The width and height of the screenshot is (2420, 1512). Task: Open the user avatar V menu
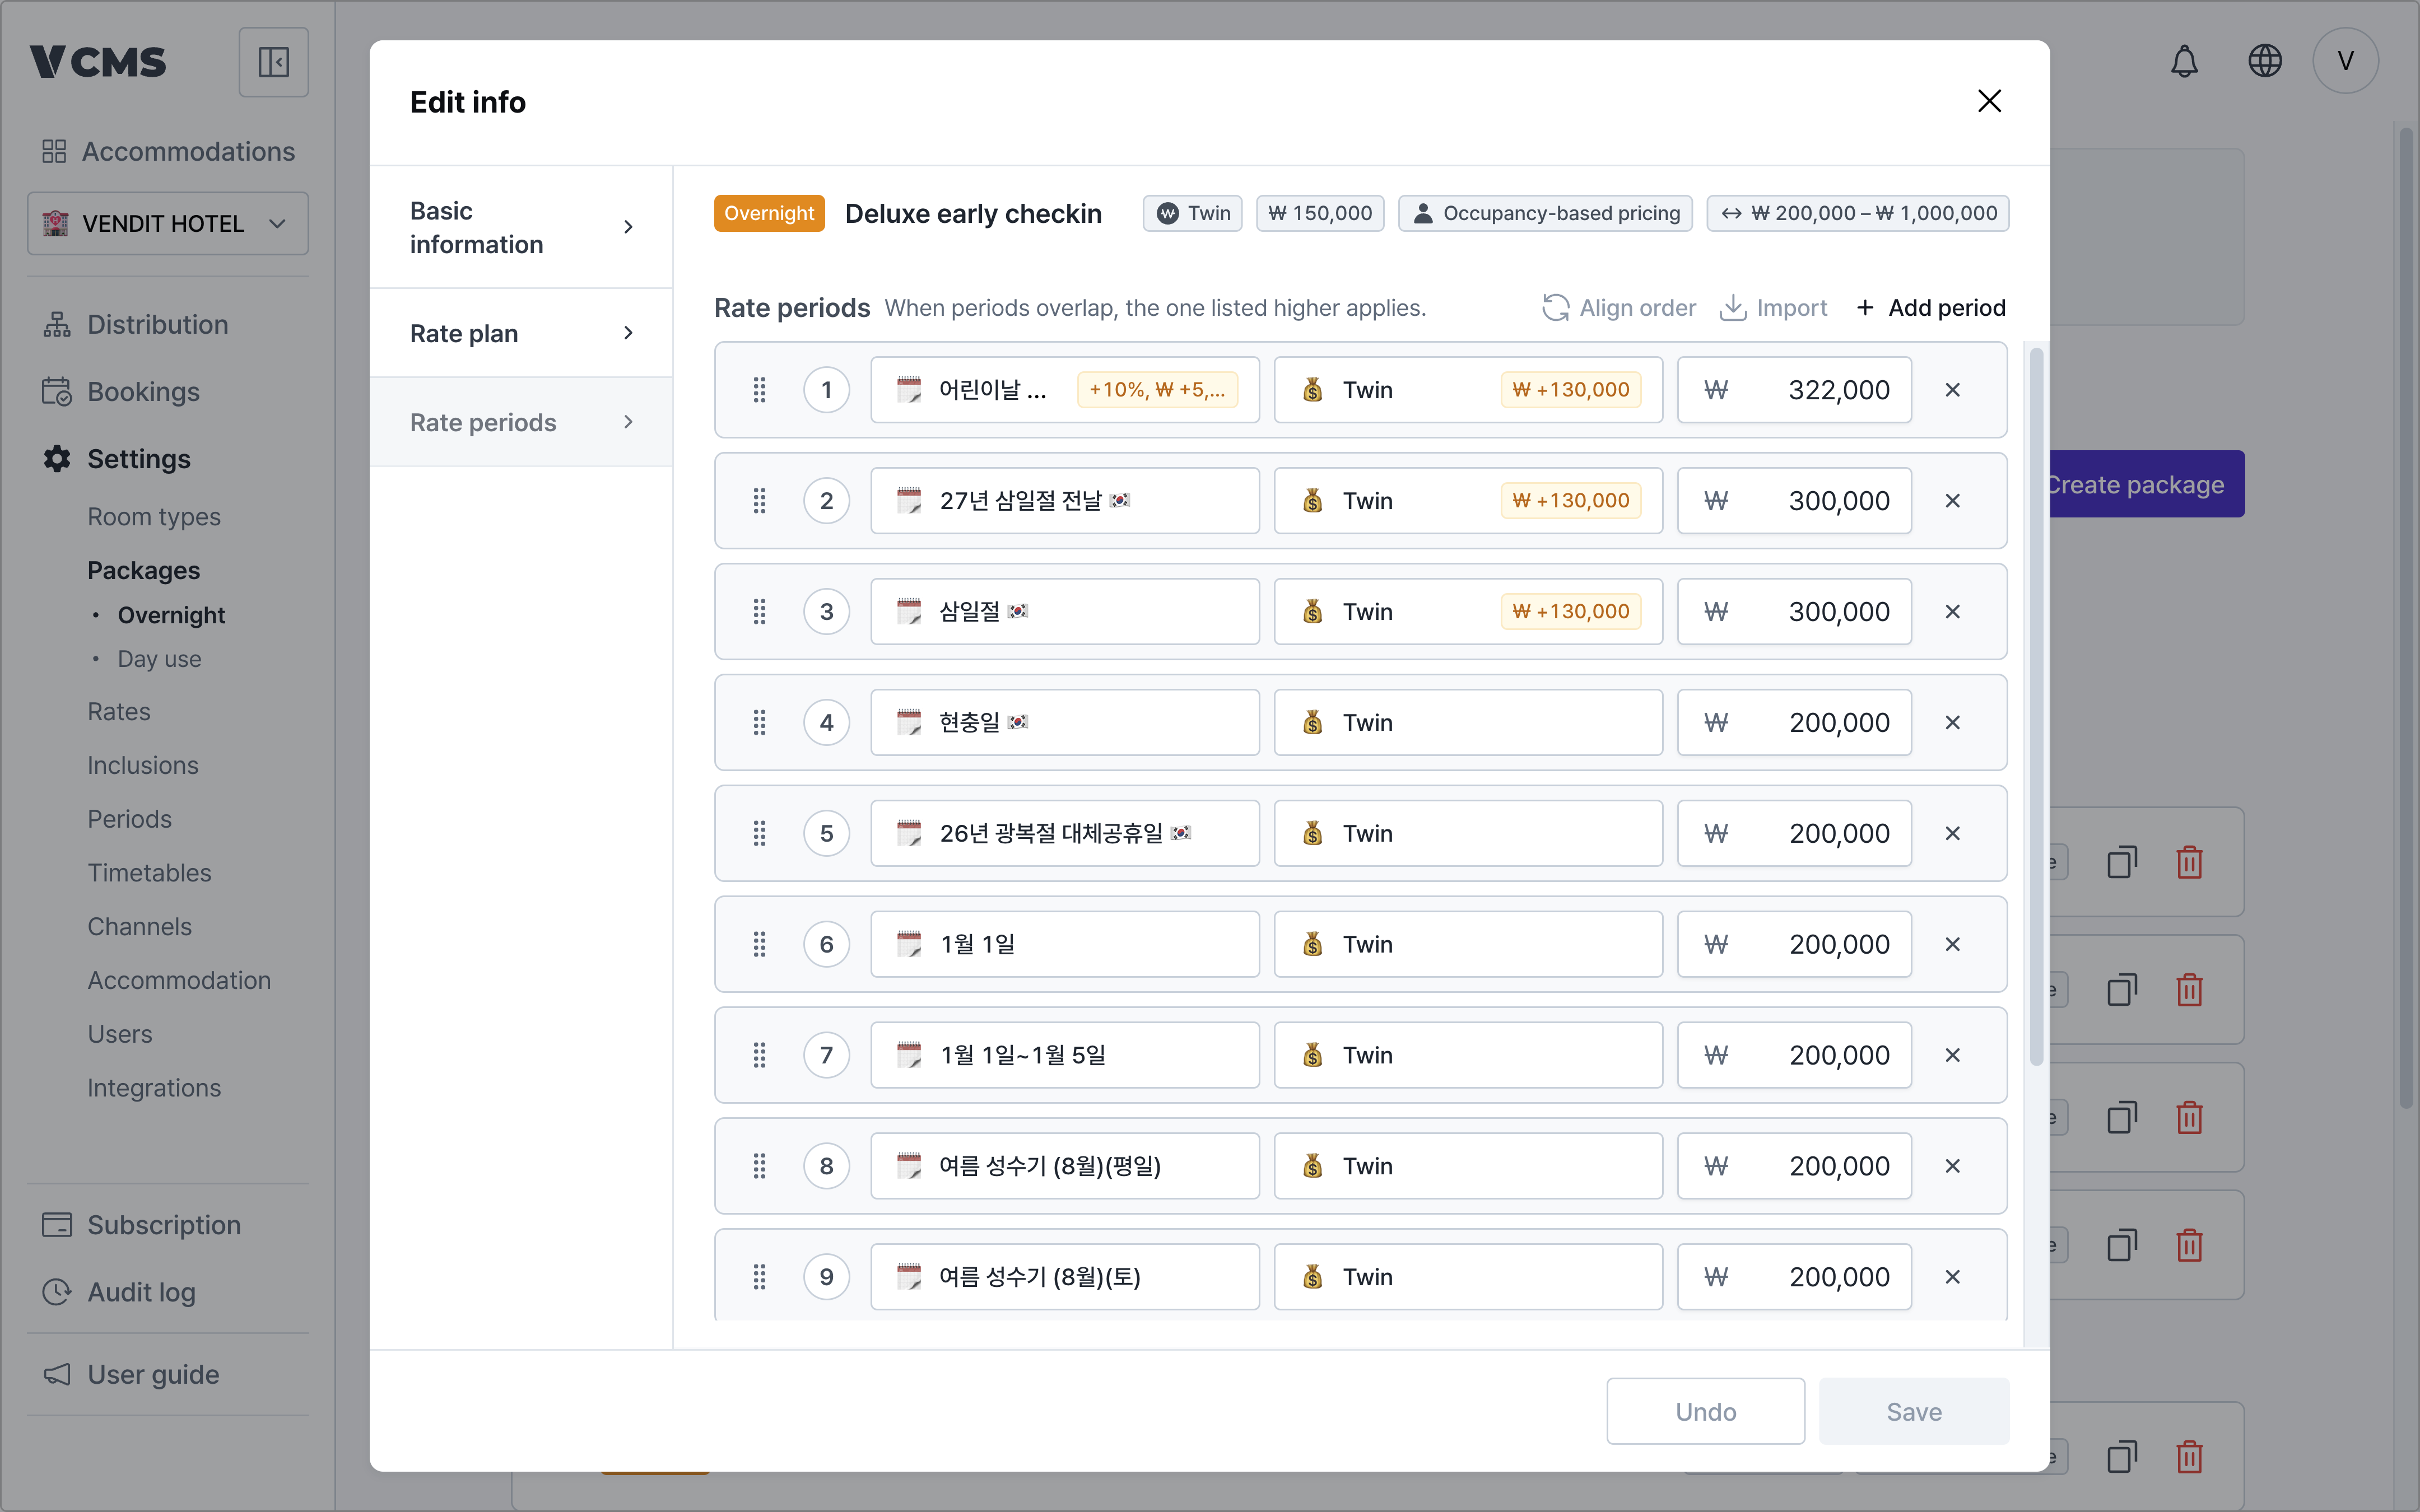pos(2345,61)
